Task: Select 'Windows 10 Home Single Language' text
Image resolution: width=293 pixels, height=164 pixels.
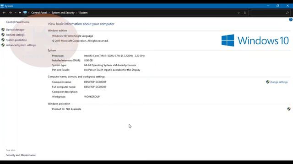Action: click(72, 36)
